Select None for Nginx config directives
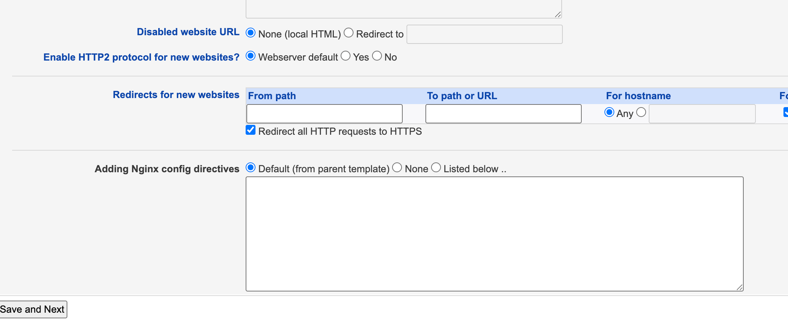Screen dimensions: 788x321 tap(397, 168)
